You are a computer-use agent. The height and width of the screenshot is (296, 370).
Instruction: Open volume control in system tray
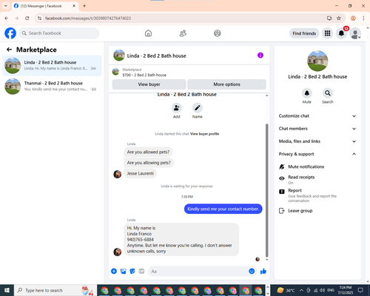(323, 290)
